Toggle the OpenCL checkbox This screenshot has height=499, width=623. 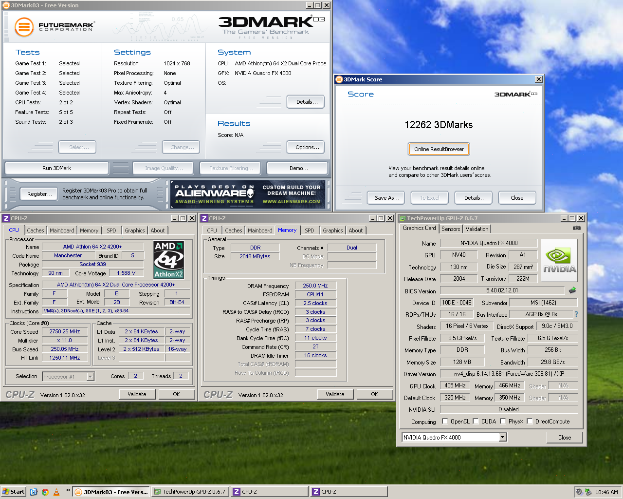(445, 422)
